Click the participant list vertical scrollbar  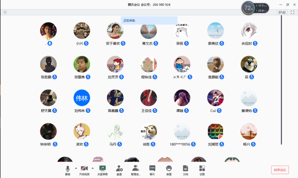(281, 80)
